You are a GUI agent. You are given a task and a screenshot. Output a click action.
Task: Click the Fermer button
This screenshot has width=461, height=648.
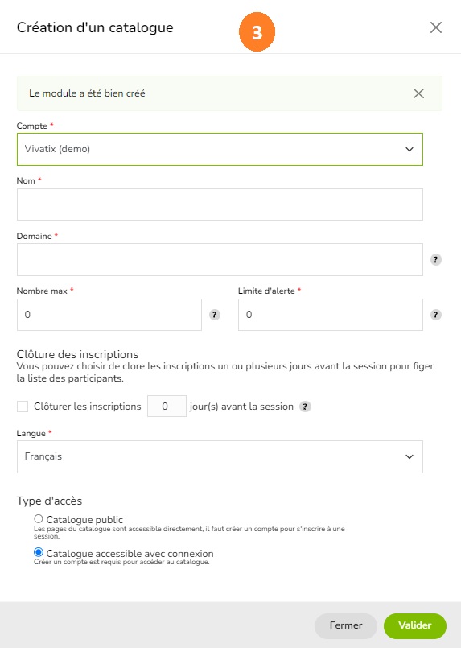(346, 625)
